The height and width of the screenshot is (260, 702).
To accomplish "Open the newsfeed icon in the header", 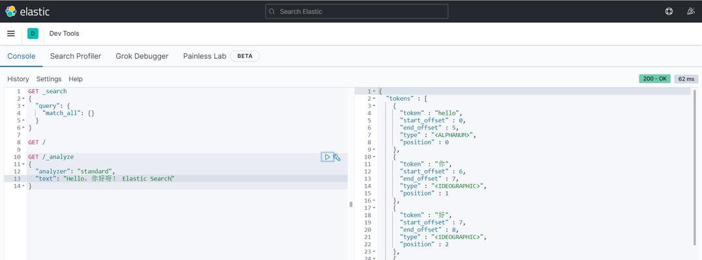I will click(691, 11).
